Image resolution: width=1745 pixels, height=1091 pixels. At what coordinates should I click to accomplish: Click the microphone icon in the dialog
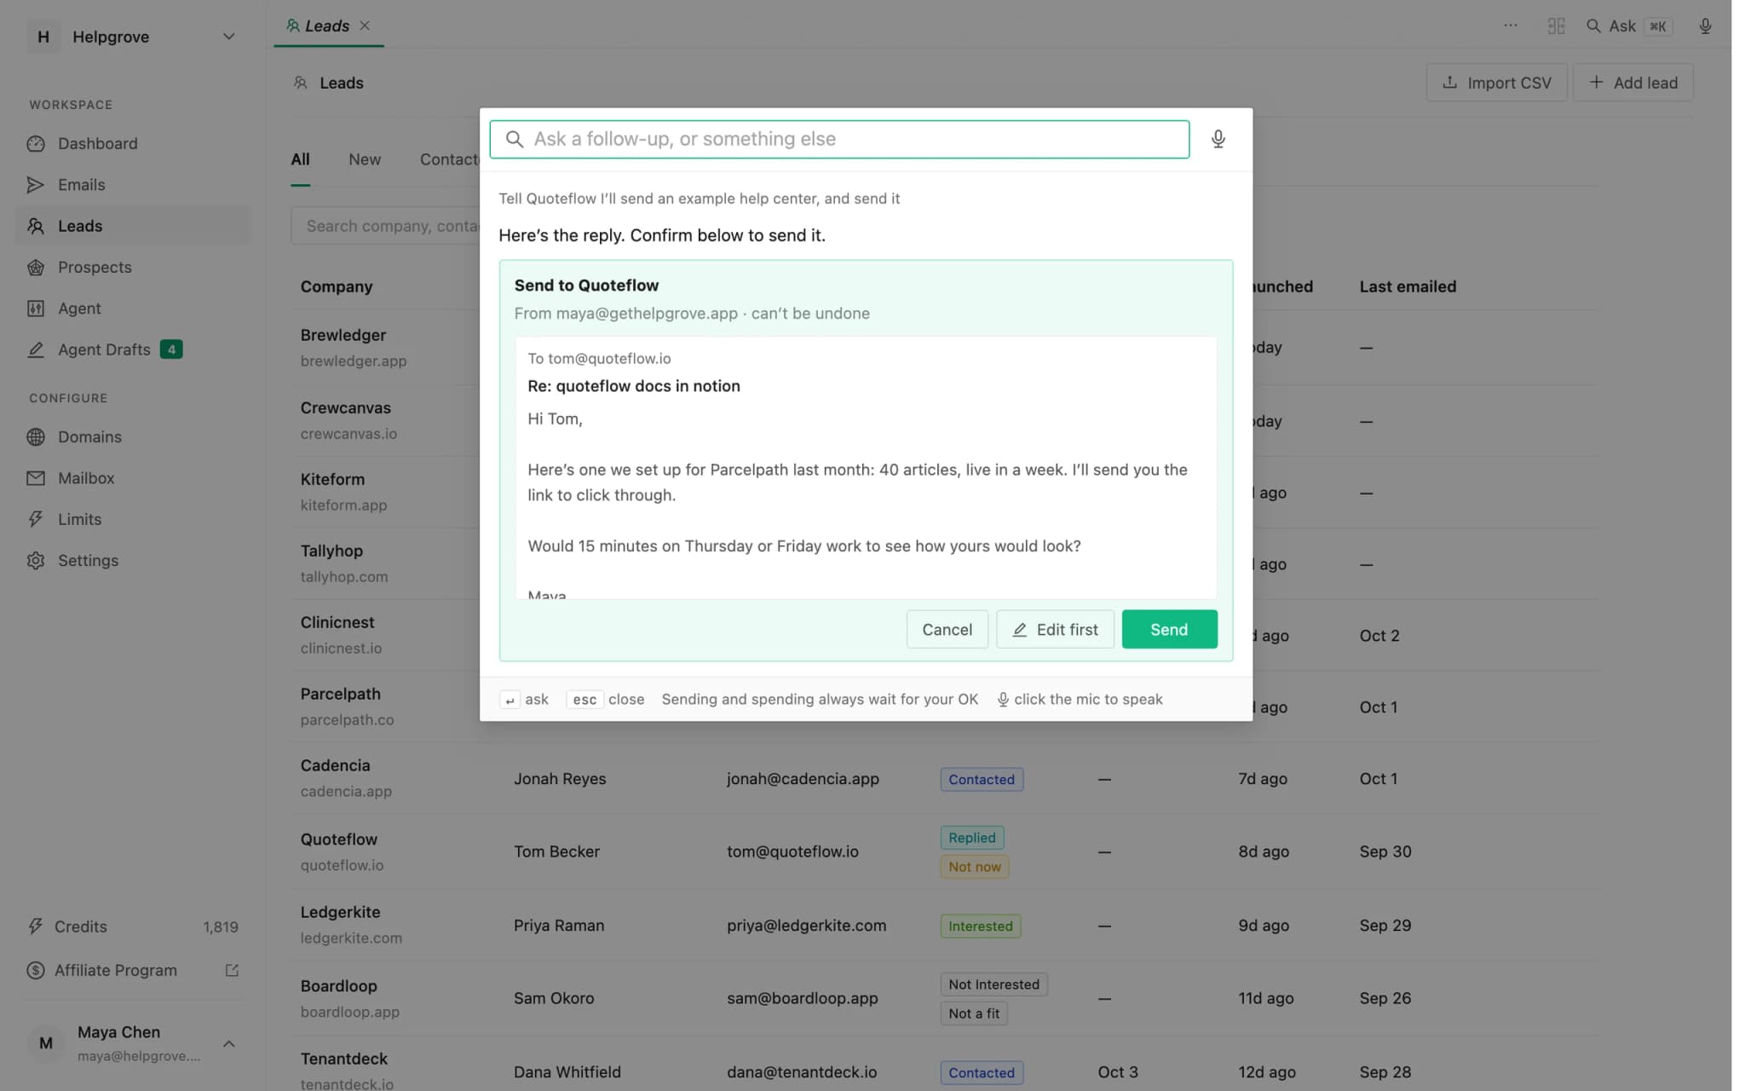point(1218,139)
